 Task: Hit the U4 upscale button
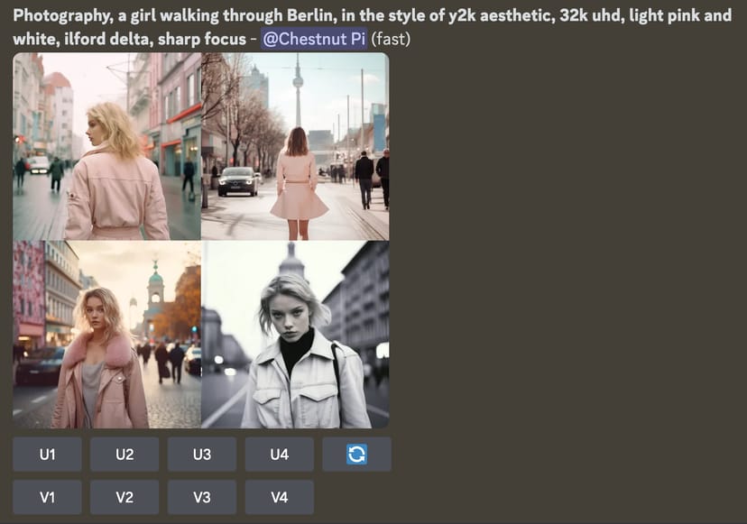click(280, 455)
